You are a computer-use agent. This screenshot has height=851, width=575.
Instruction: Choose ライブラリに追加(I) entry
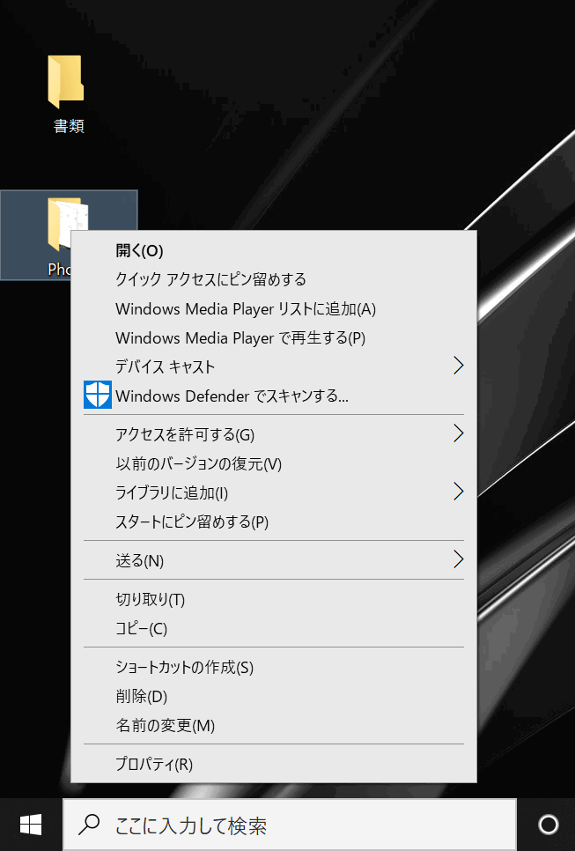click(x=274, y=492)
